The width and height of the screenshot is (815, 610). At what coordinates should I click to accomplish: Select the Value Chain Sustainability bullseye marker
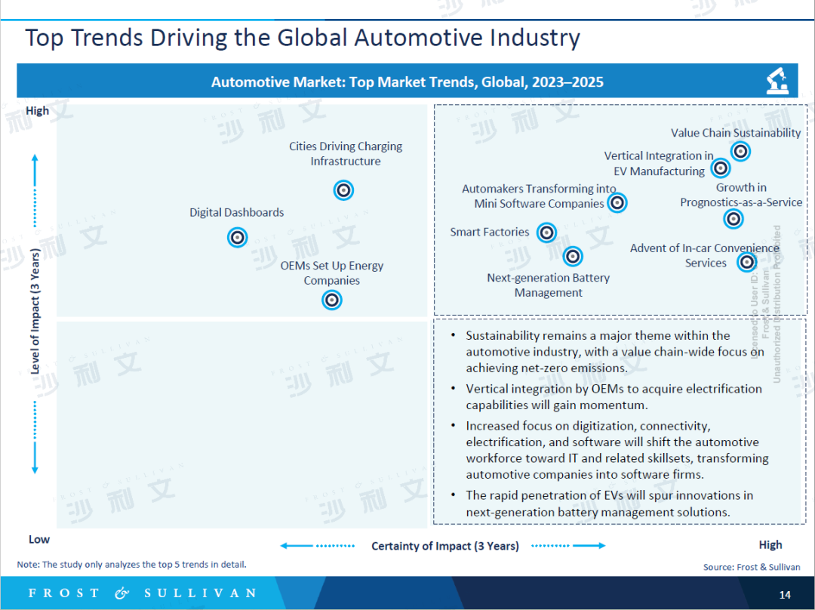pos(740,152)
